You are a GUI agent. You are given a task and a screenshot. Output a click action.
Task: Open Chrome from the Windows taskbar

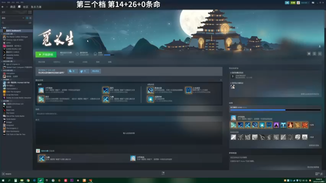(x=28, y=181)
